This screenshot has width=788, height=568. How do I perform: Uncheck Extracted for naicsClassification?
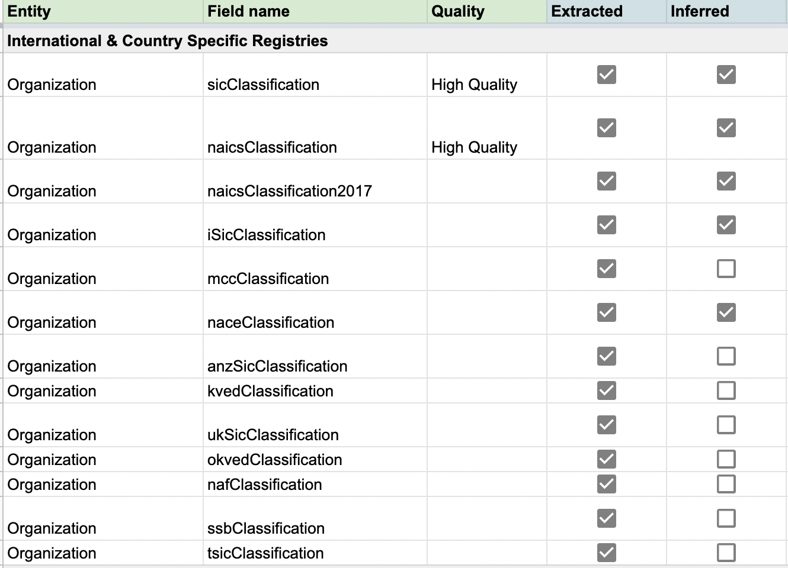click(x=606, y=128)
